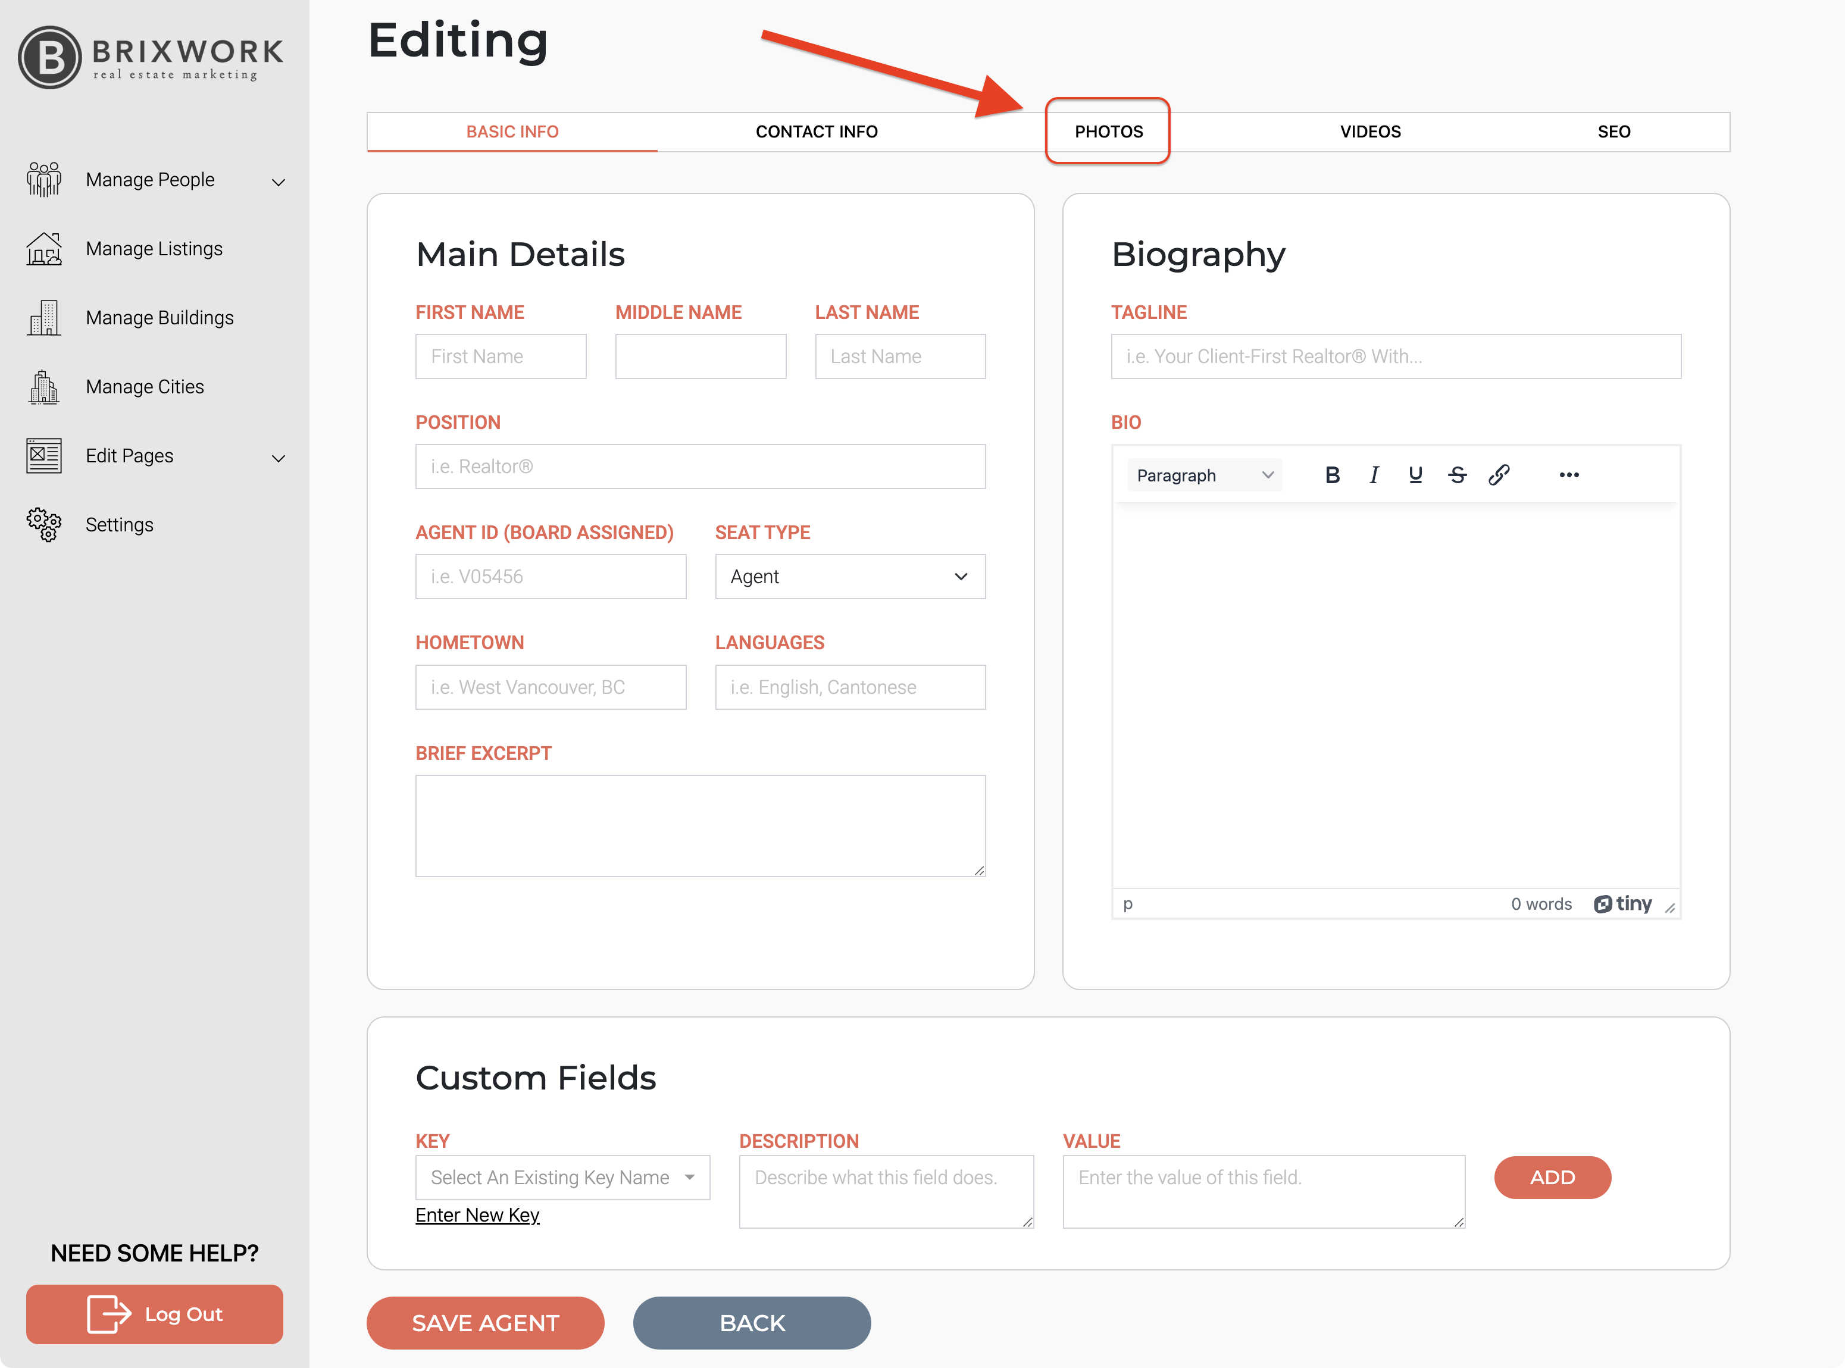Image resolution: width=1845 pixels, height=1368 pixels.
Task: Click the strikethrough icon
Action: point(1456,474)
